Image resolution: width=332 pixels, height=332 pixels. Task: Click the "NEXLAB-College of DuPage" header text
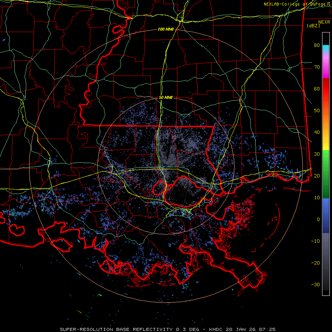pos(295,4)
